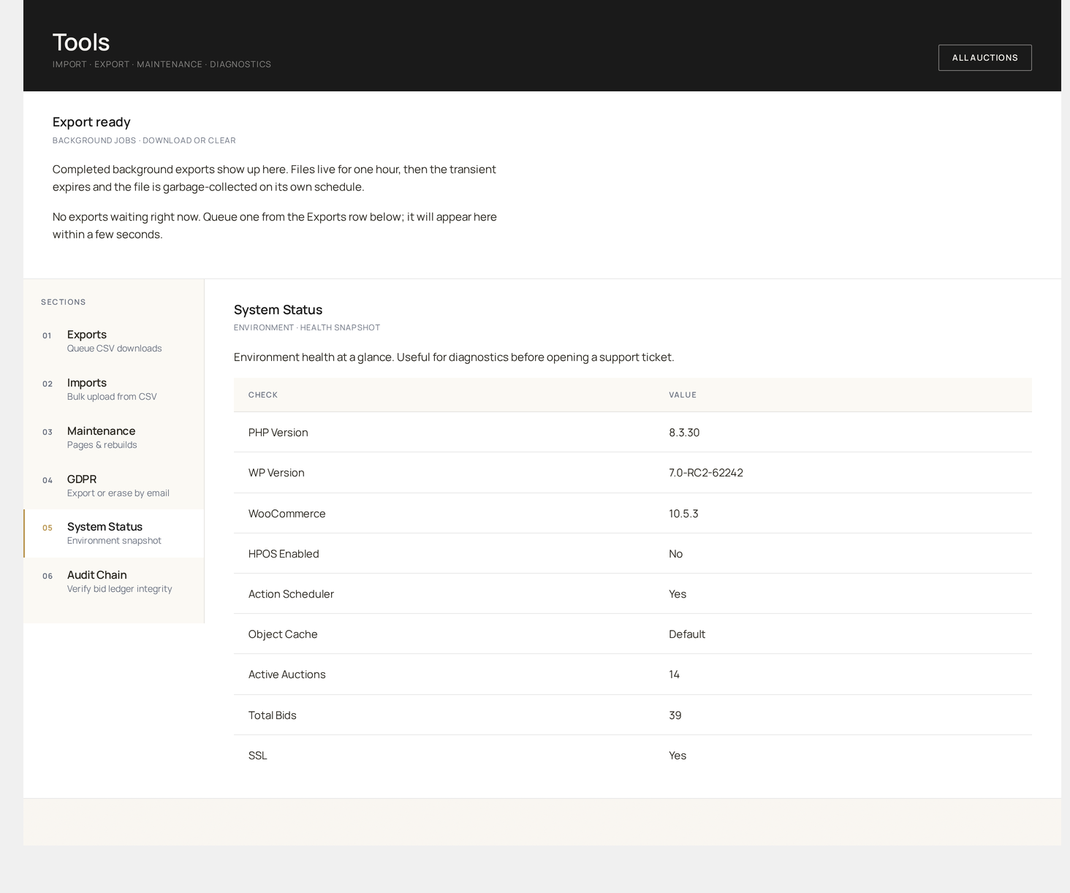Click the Import · Export · Maintenance · Diagnostics subtitle
This screenshot has height=893, width=1070.
pos(162,64)
